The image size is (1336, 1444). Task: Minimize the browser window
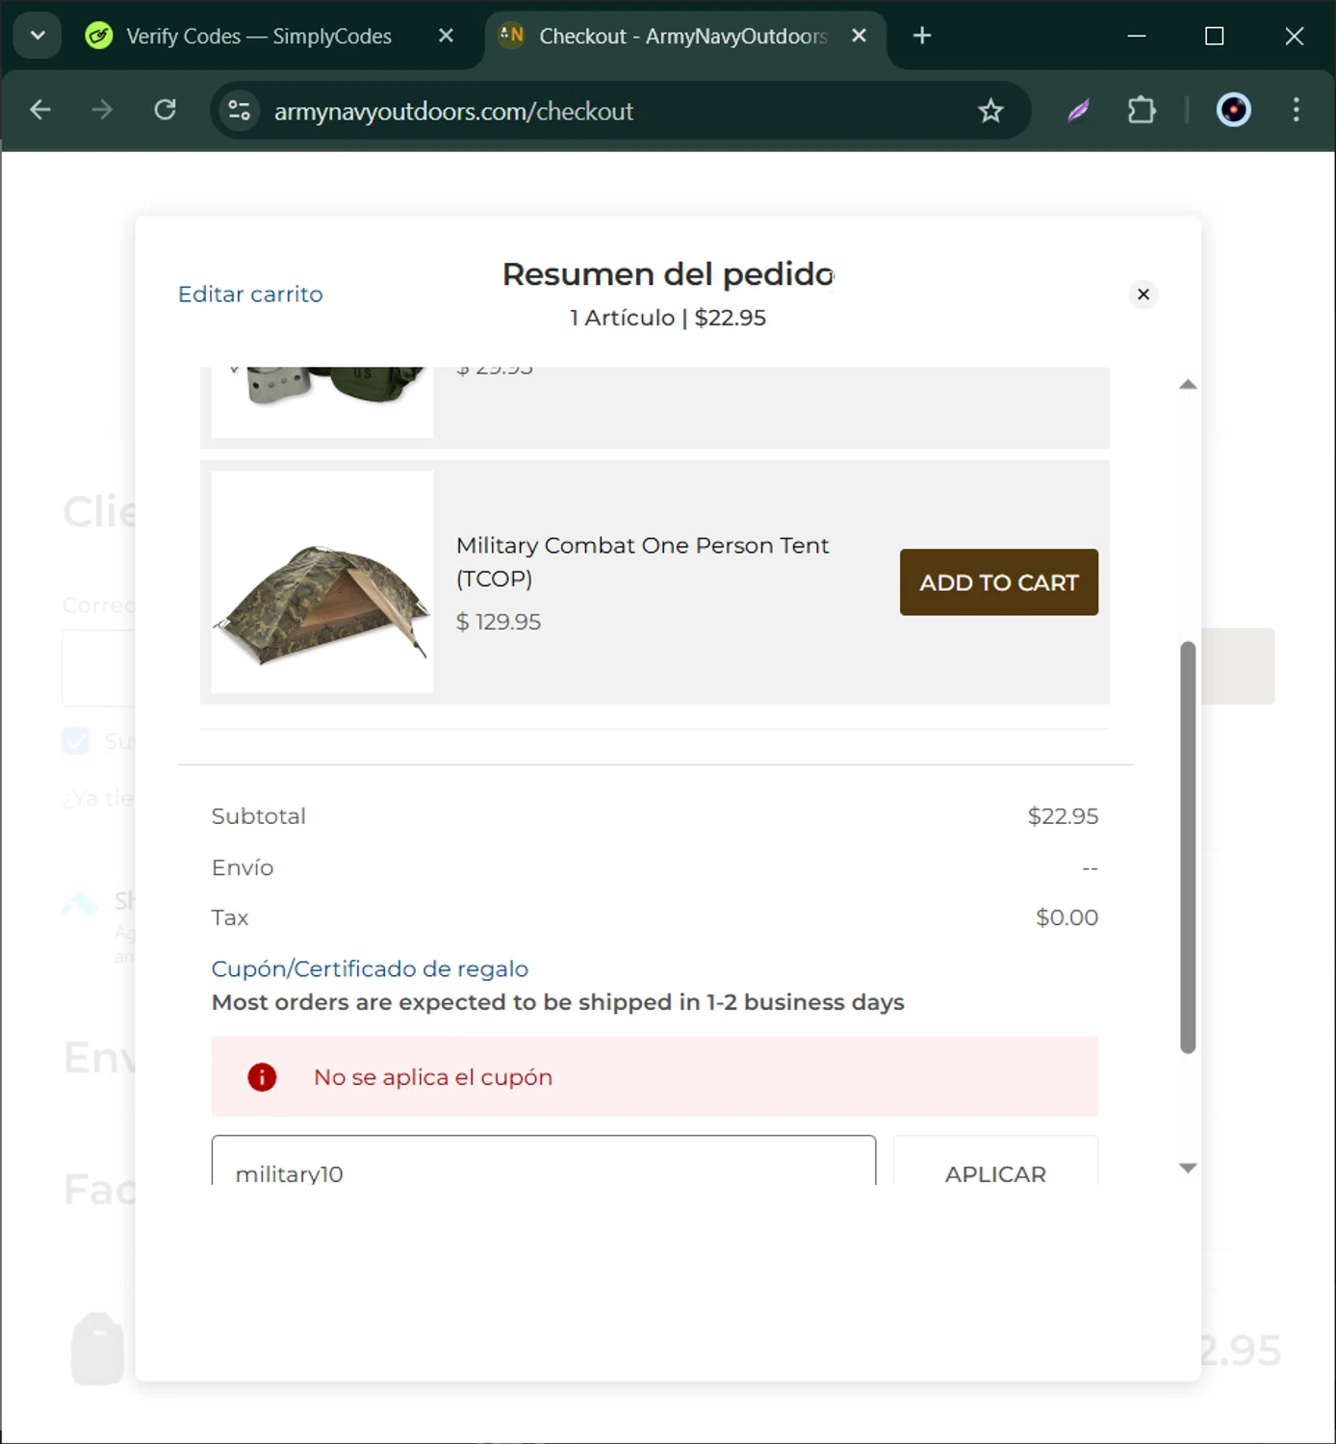[1137, 36]
